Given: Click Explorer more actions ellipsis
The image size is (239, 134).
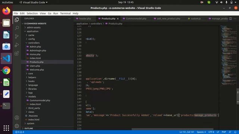Looking at the screenshot, I should pos(70,19).
